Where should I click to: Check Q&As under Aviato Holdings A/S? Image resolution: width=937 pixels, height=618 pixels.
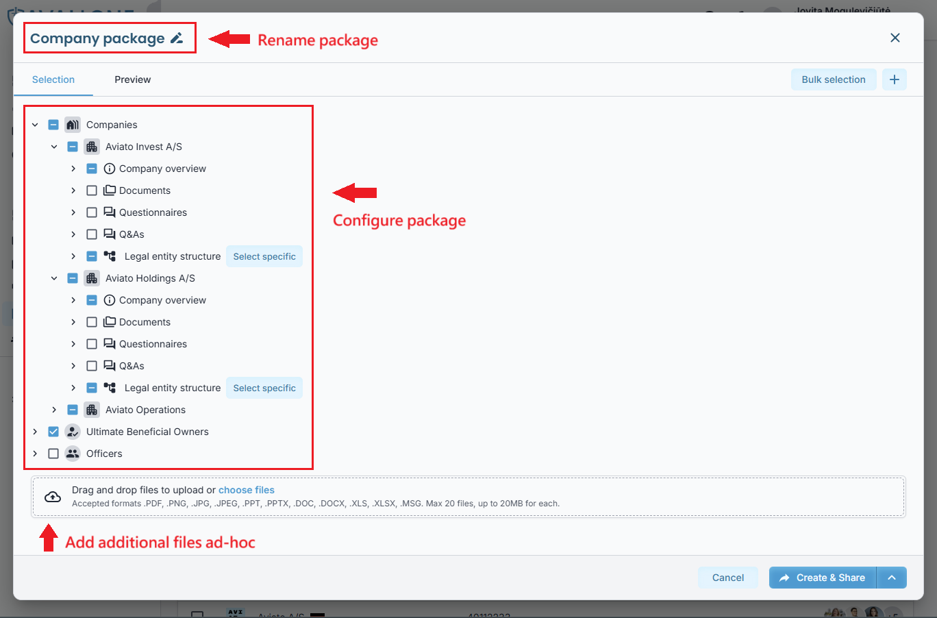[92, 366]
